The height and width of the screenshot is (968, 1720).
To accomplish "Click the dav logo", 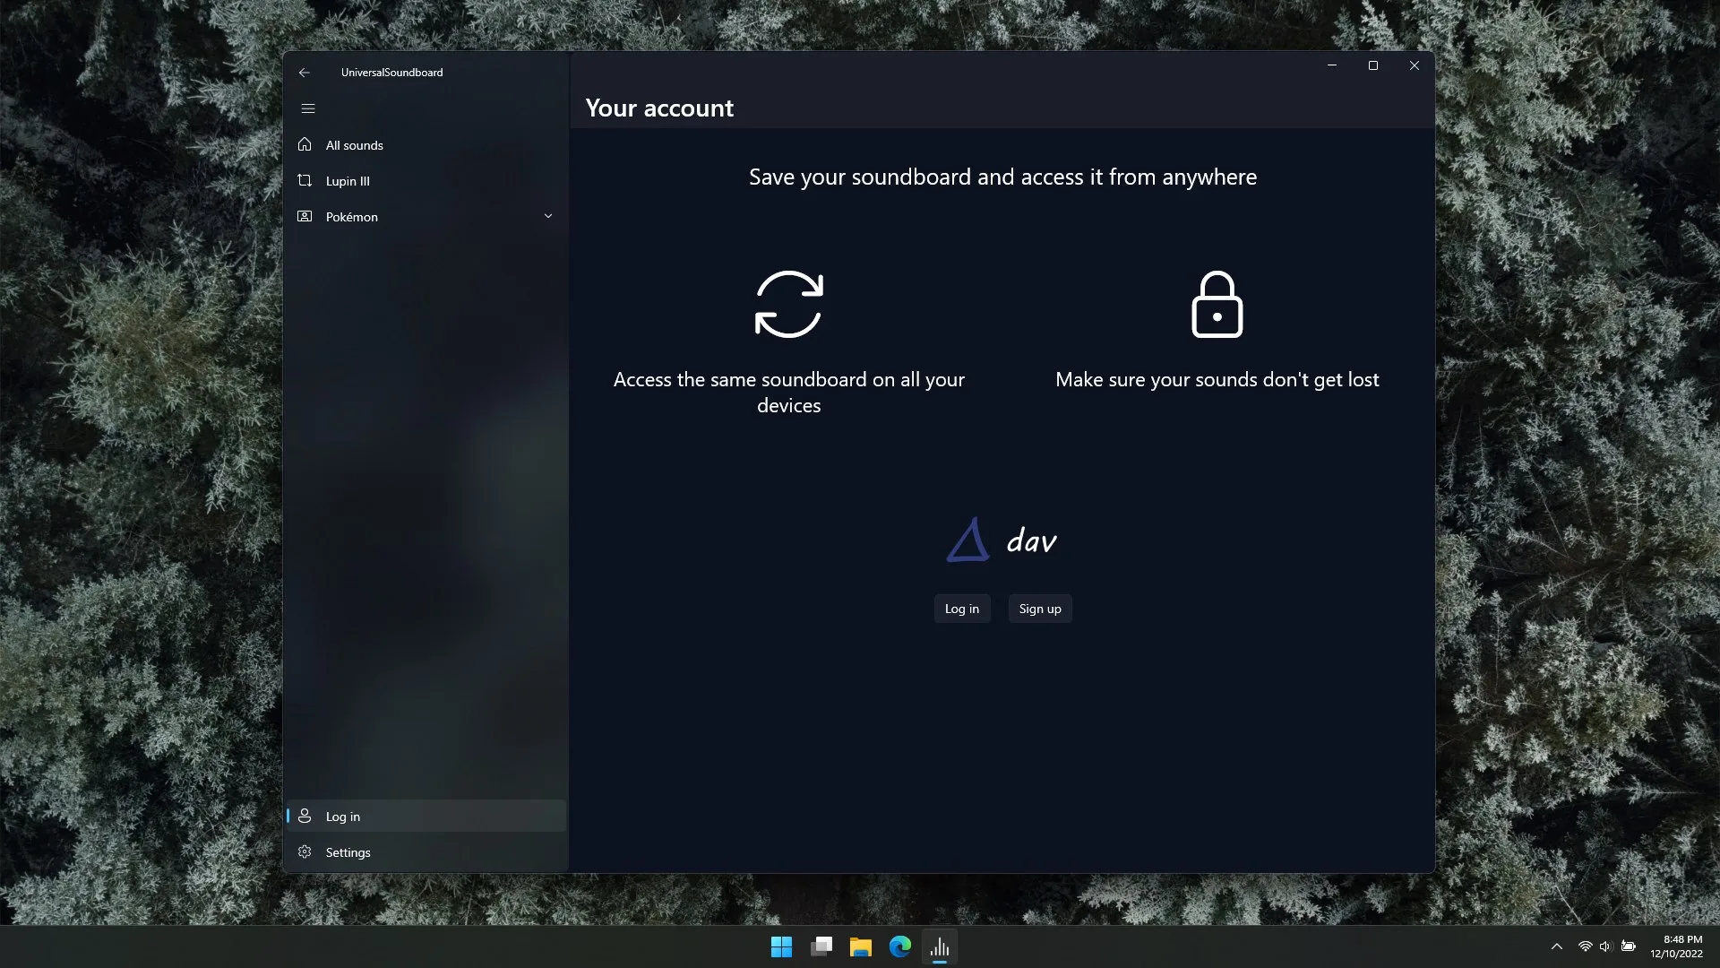I will 1002,540.
